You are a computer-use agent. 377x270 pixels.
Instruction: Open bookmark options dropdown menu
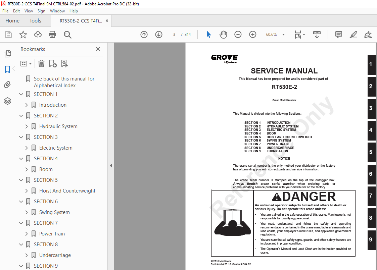coord(26,63)
